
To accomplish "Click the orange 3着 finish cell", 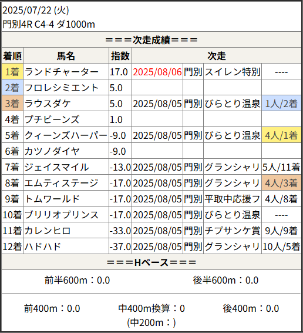I will (12, 104).
